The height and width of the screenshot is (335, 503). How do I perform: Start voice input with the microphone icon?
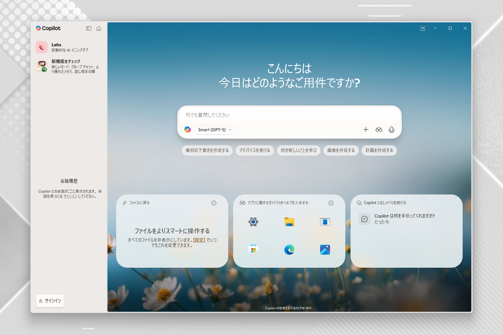391,130
